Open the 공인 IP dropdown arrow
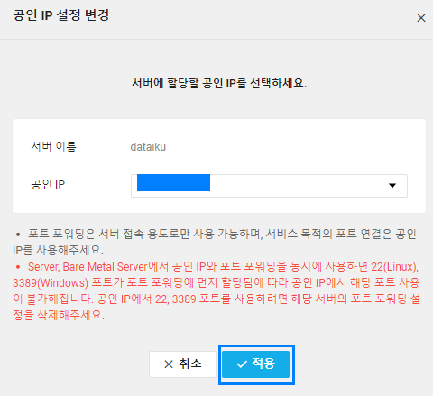The width and height of the screenshot is (433, 396). point(392,186)
